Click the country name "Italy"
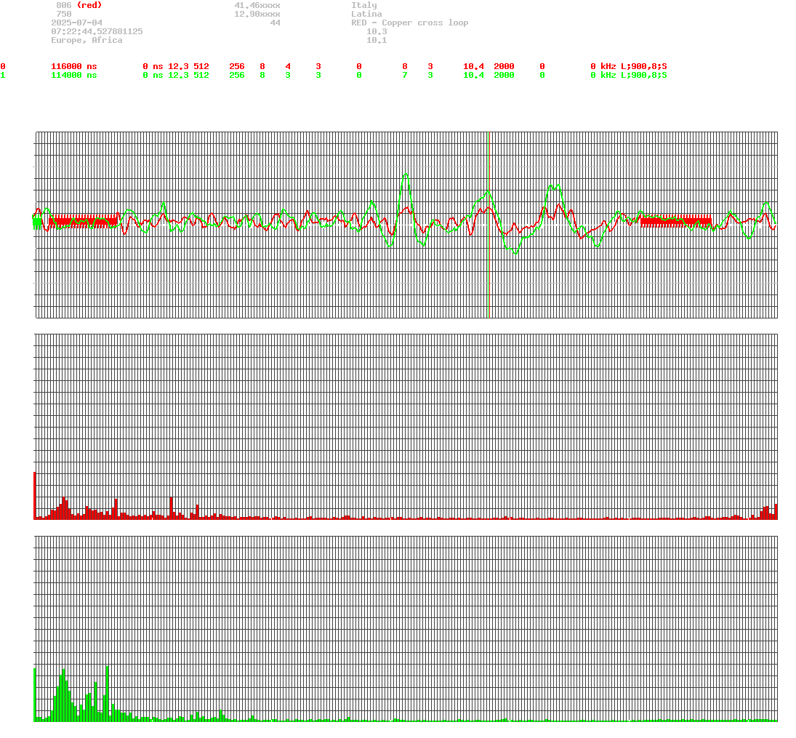This screenshot has height=738, width=796. 364,5
